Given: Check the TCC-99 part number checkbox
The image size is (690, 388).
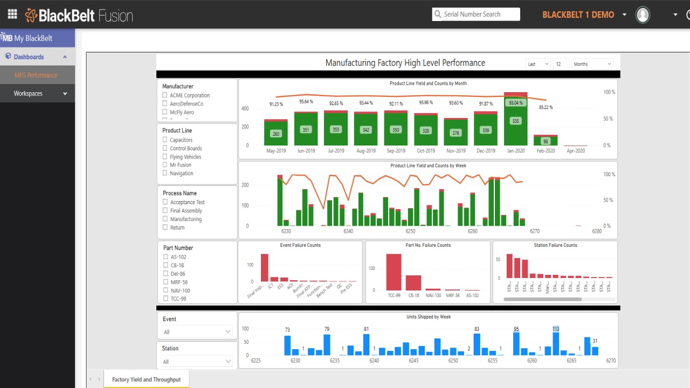Looking at the screenshot, I should (x=166, y=298).
